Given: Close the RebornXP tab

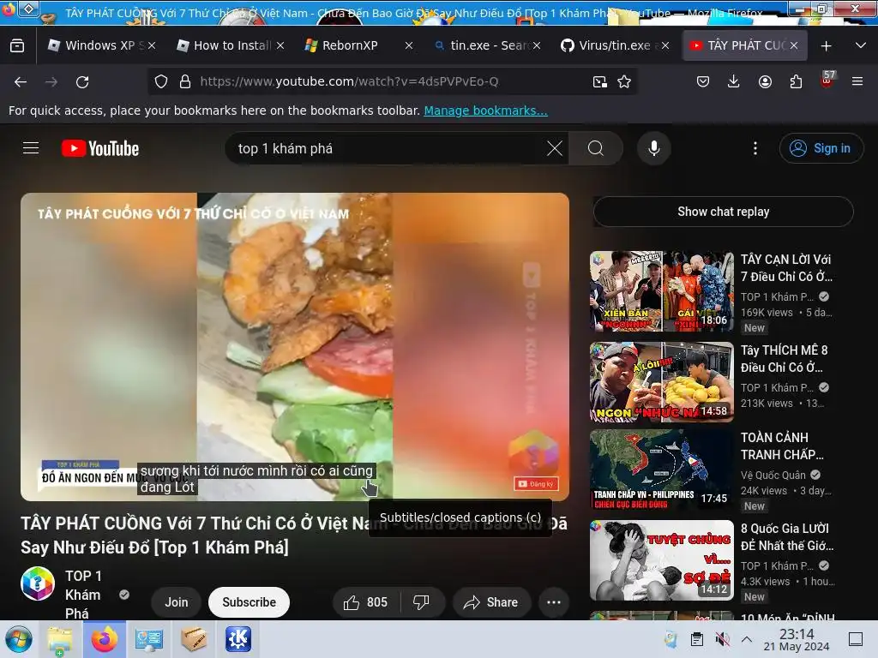Looking at the screenshot, I should pos(409,46).
